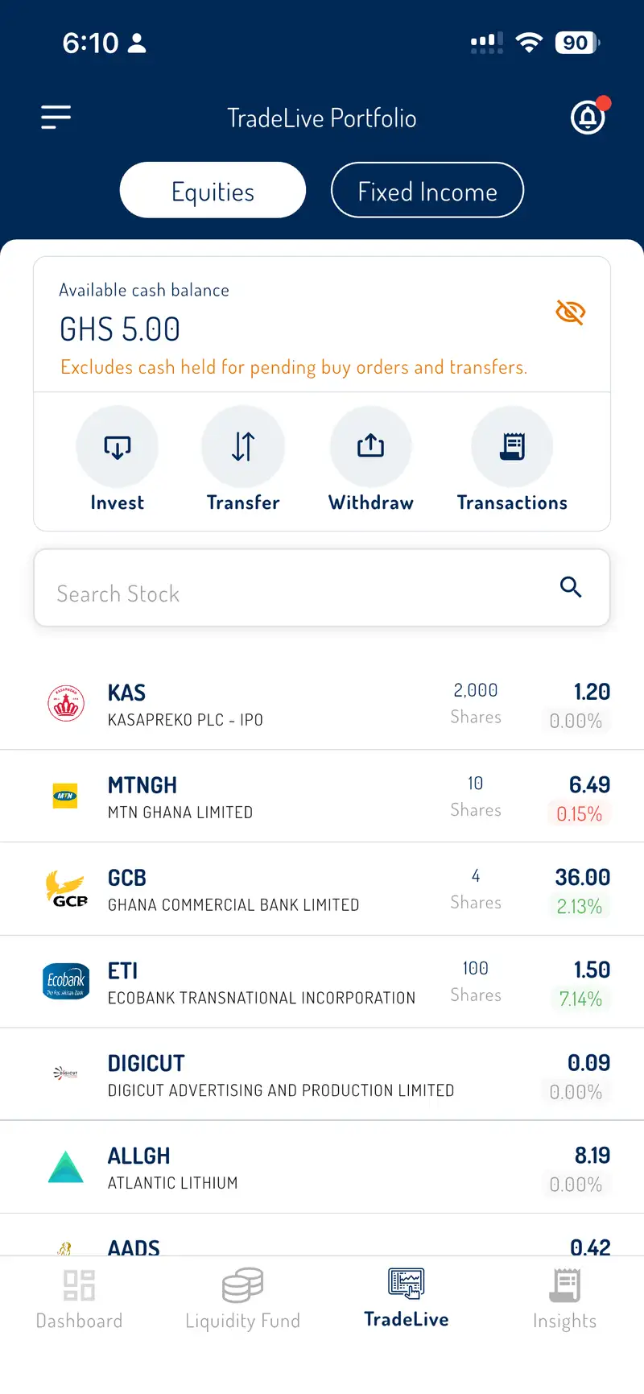The image size is (644, 1394).
Task: Open the hamburger menu icon
Action: 56,118
